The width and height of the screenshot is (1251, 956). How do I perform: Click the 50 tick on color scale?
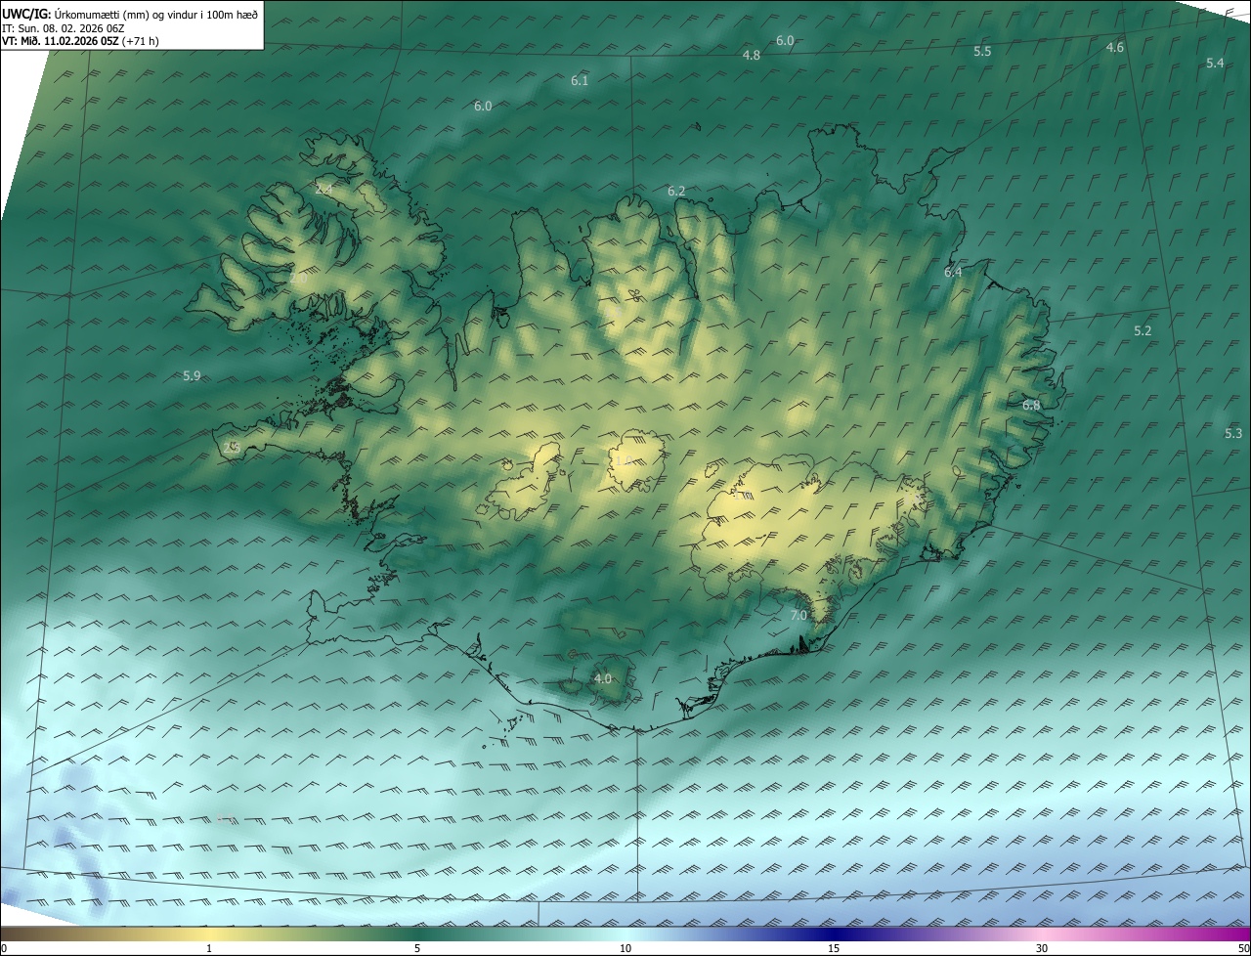tap(1243, 948)
